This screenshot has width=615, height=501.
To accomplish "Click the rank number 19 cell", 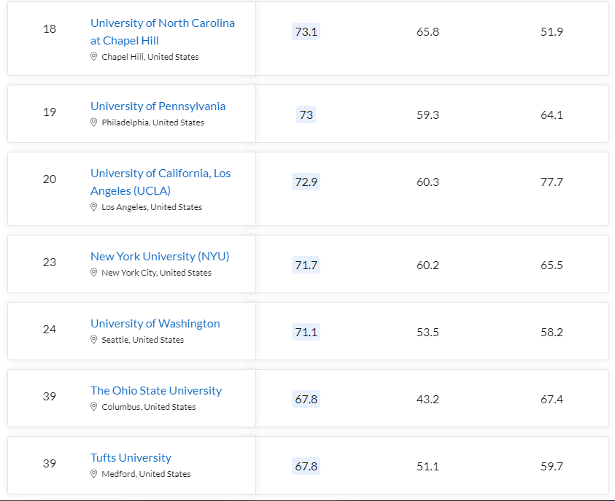I will pyautogui.click(x=50, y=112).
